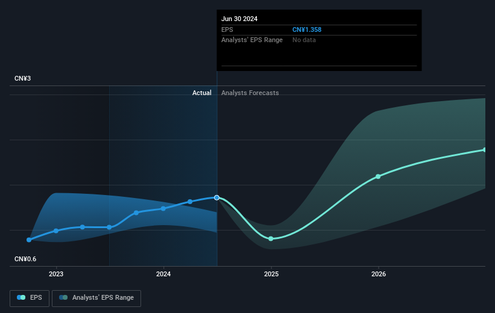Image resolution: width=495 pixels, height=313 pixels.
Task: Click the 2025 x-axis label
Action: [271, 274]
